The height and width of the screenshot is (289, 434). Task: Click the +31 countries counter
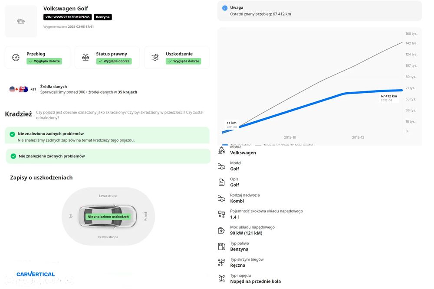click(33, 89)
